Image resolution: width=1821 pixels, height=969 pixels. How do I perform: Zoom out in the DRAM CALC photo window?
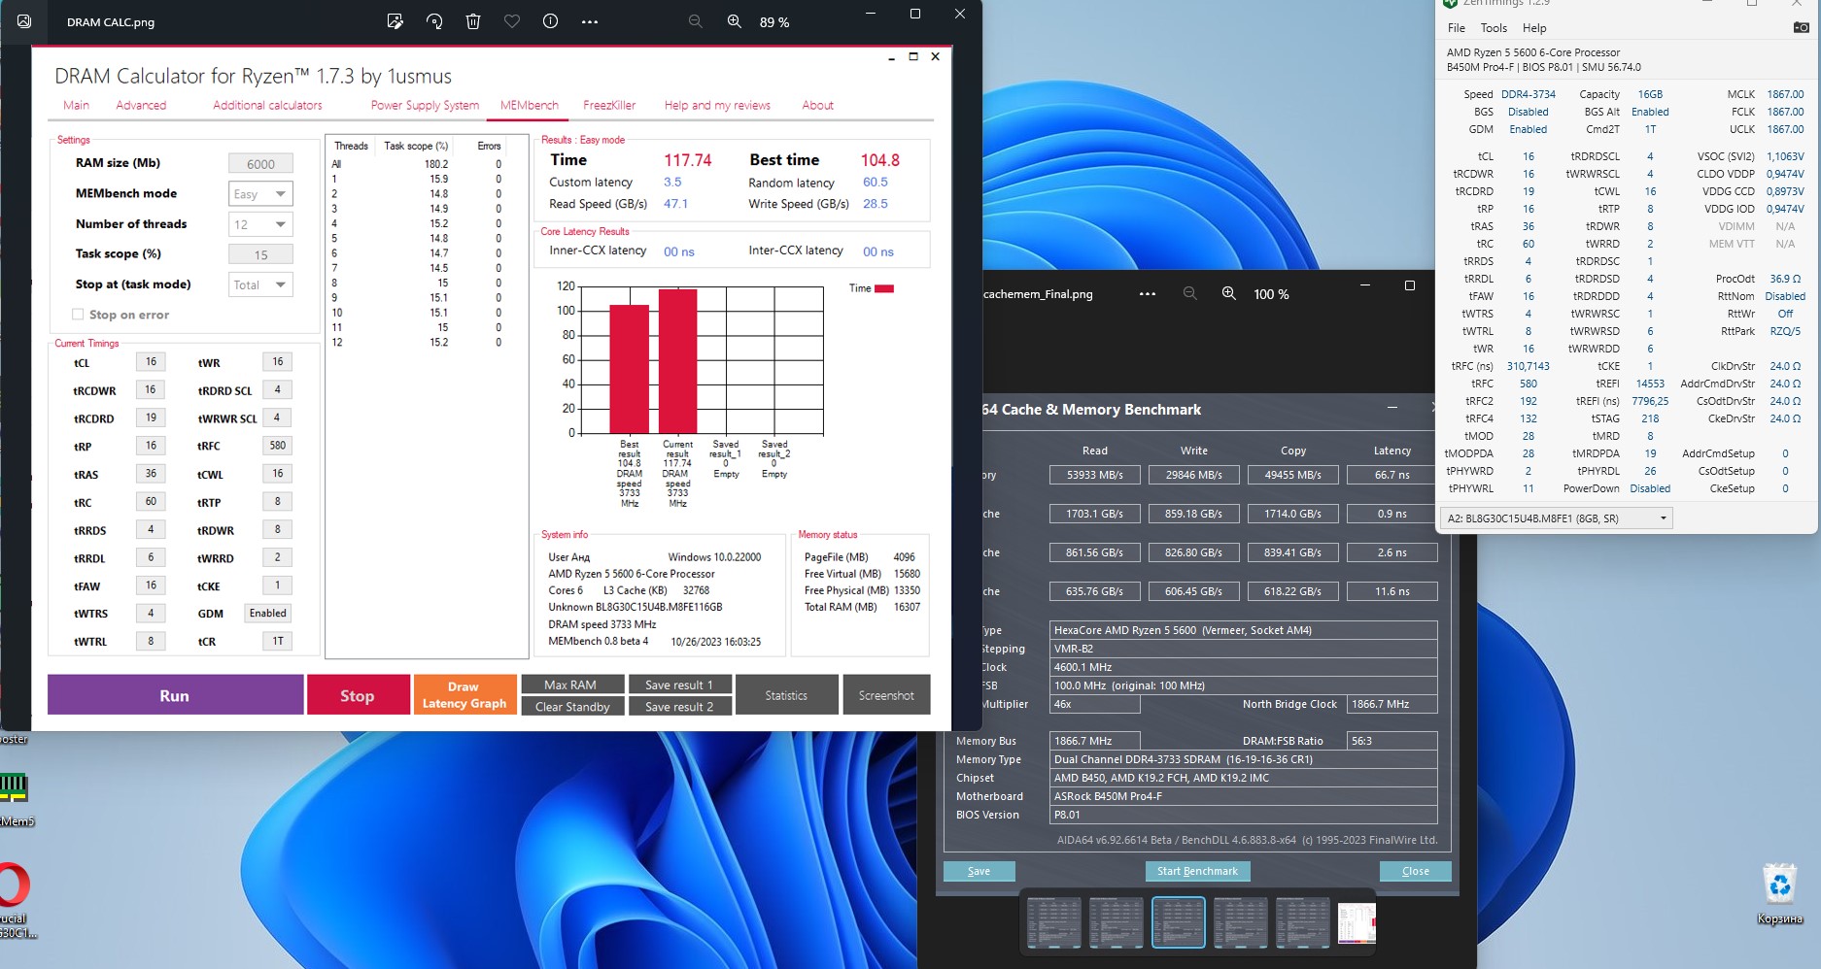click(x=696, y=21)
